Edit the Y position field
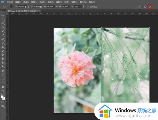The width and height of the screenshot is (158, 120). 38,7
